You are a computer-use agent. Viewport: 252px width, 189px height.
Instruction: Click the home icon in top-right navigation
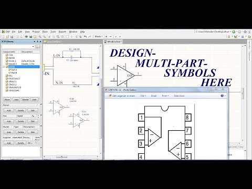pyautogui.click(x=245, y=32)
